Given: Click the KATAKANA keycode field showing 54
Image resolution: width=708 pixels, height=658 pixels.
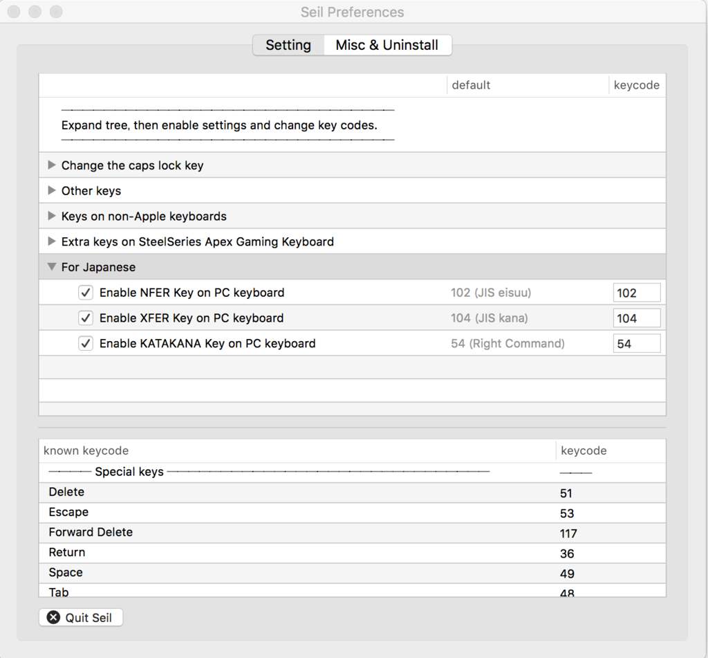Looking at the screenshot, I should tap(636, 343).
